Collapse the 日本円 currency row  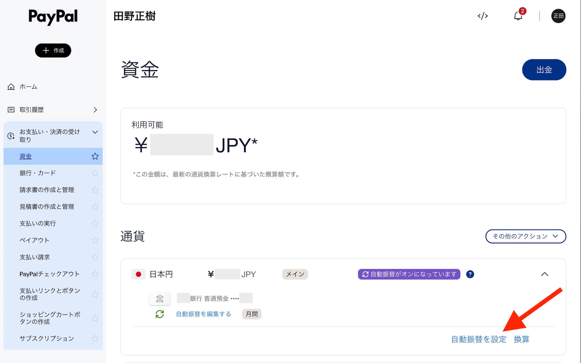pos(544,274)
